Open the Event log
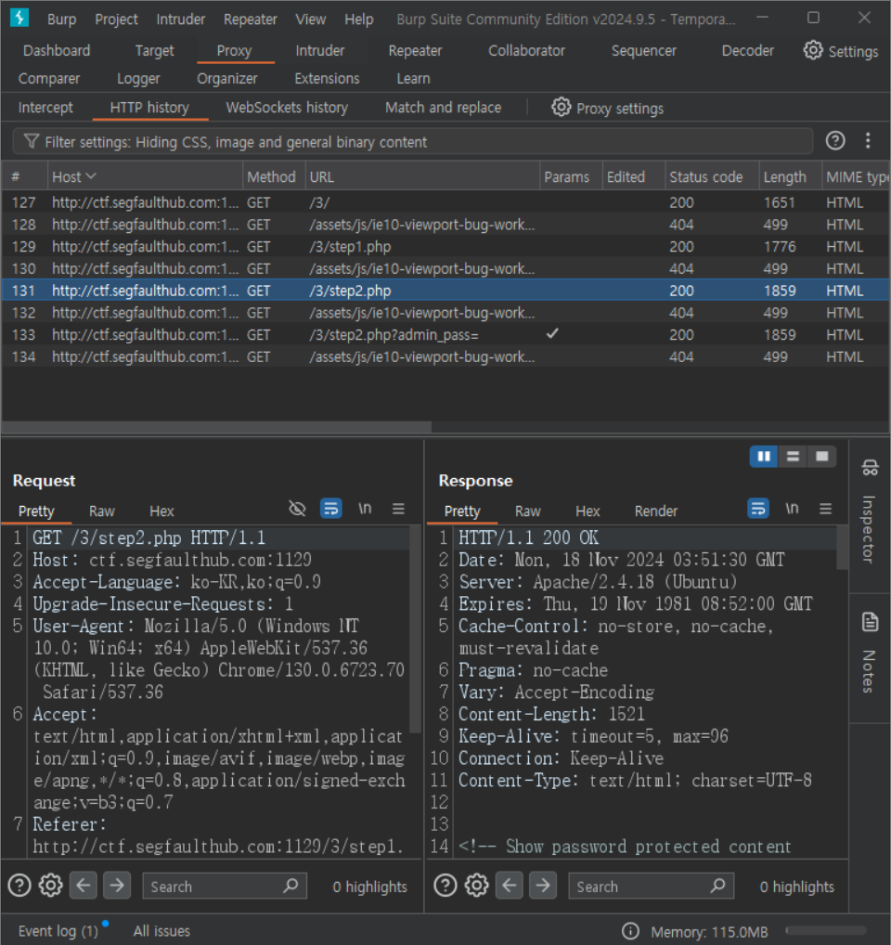 [58, 931]
